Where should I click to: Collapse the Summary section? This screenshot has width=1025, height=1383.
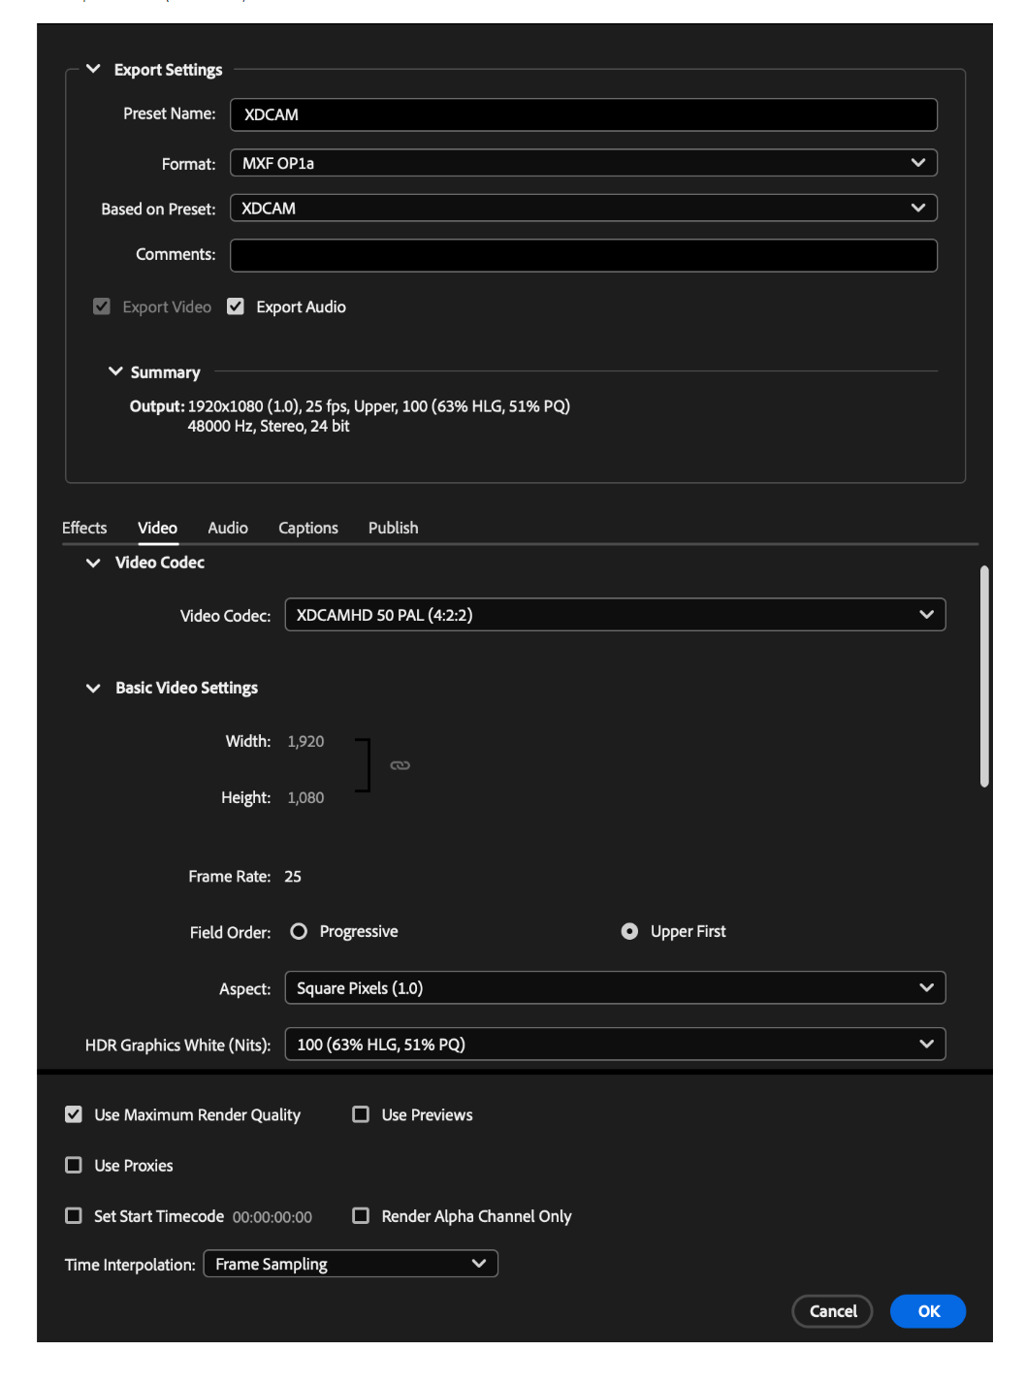115,371
